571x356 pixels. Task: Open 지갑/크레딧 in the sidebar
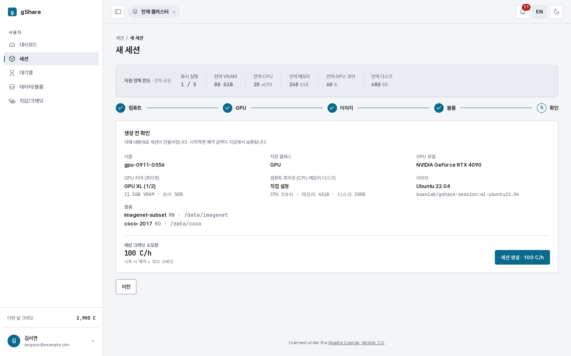(51, 101)
